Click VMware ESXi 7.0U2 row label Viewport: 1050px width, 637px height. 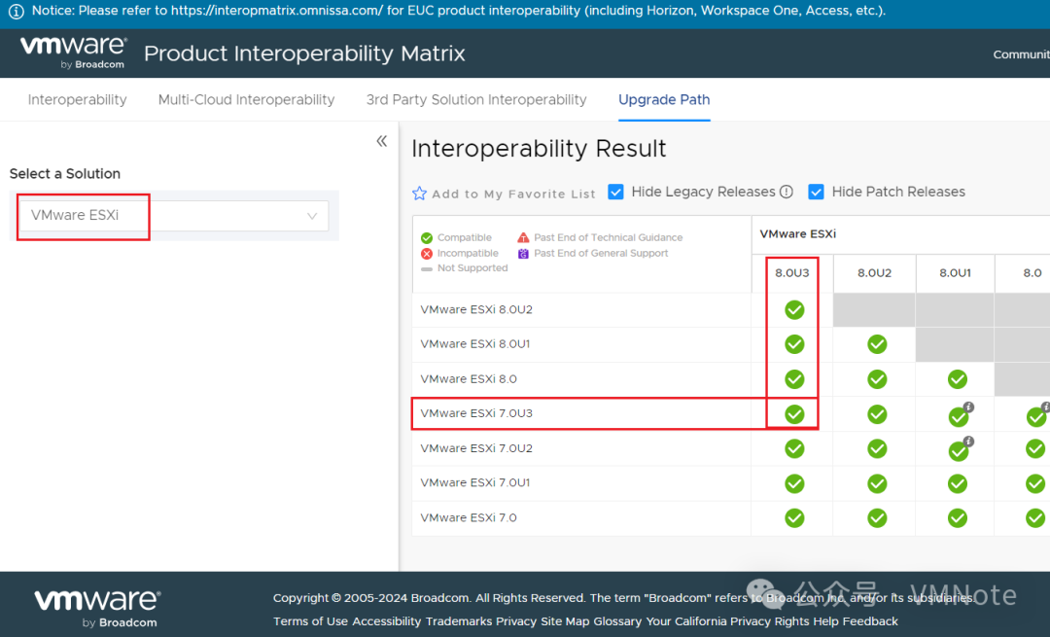tap(476, 448)
